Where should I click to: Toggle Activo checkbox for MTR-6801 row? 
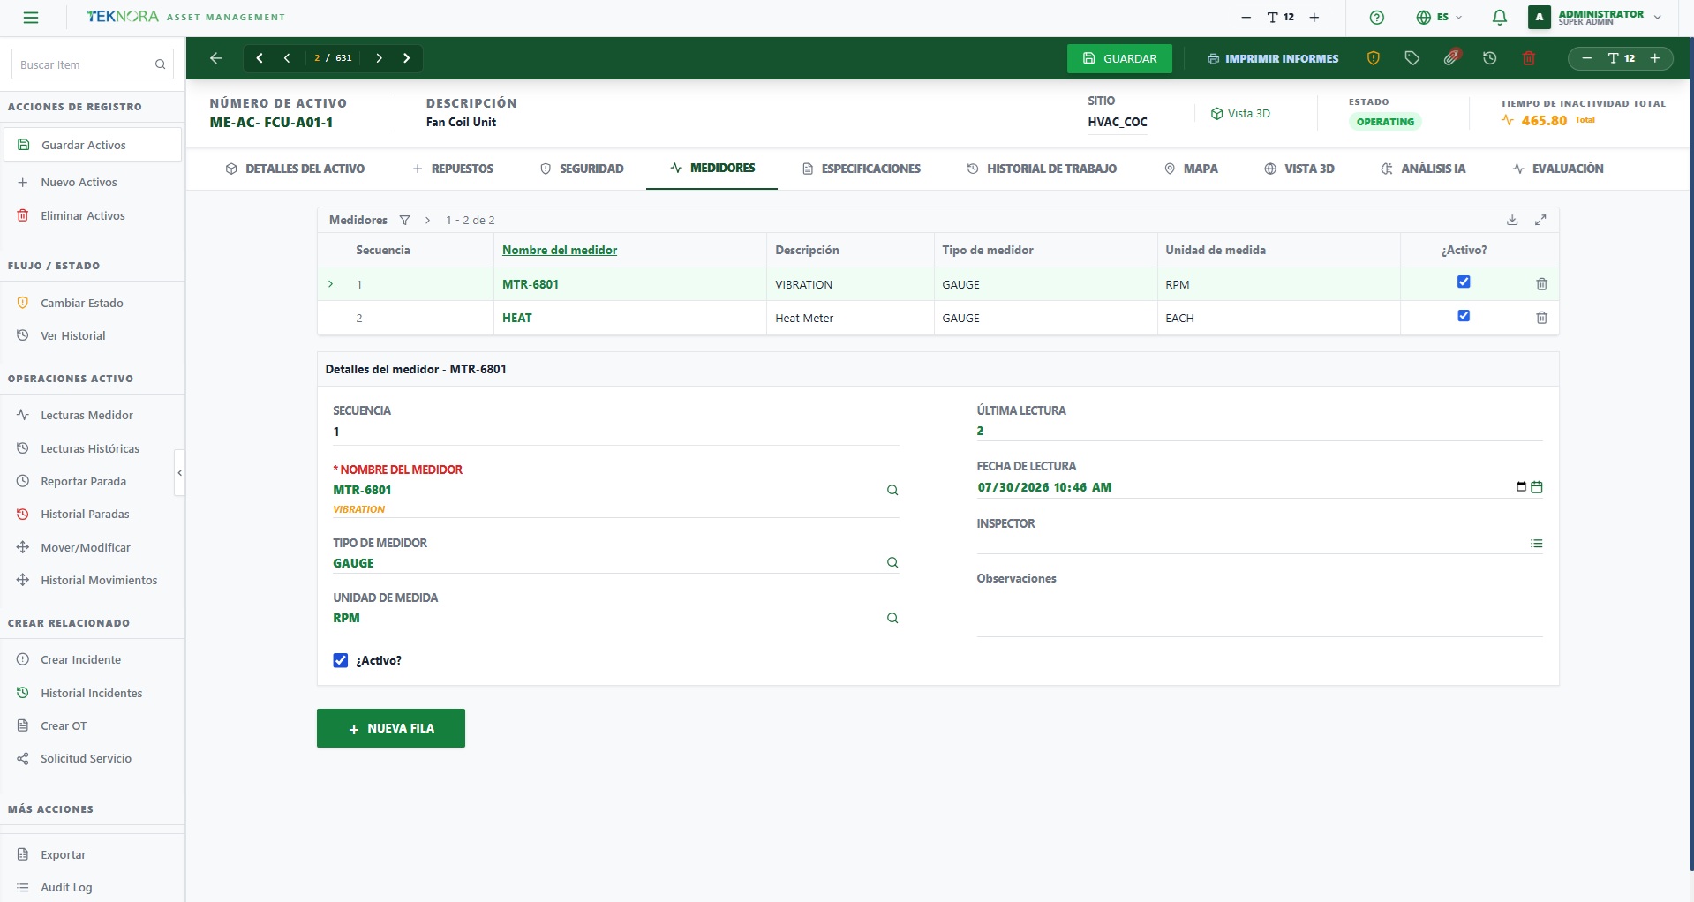(1464, 282)
